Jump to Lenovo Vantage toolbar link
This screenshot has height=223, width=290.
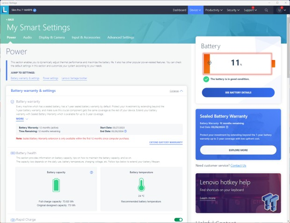[74, 78]
